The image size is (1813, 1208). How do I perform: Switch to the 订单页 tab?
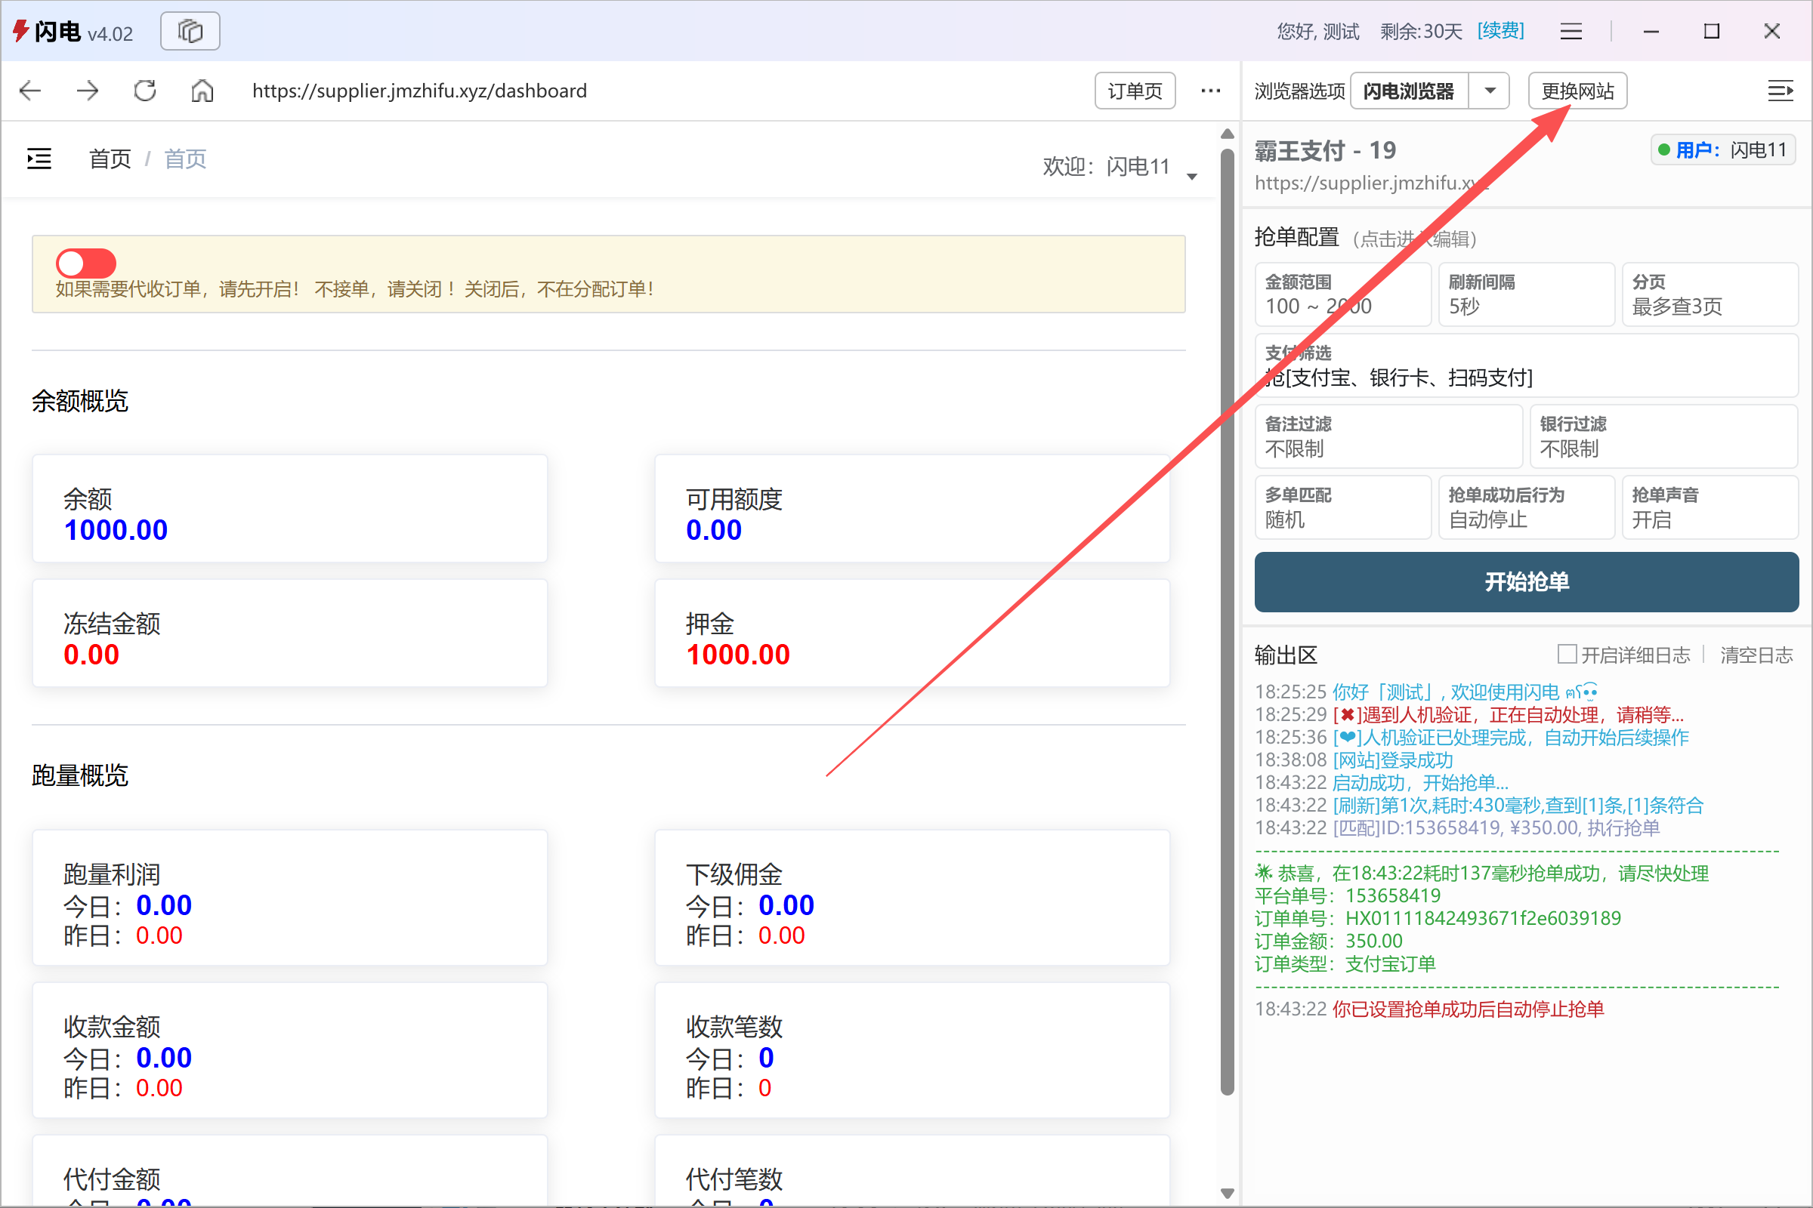pos(1135,90)
